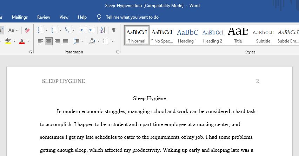Open the Help tab

tap(82, 17)
